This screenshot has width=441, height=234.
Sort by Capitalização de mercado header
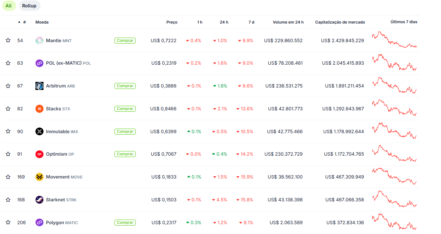click(340, 22)
